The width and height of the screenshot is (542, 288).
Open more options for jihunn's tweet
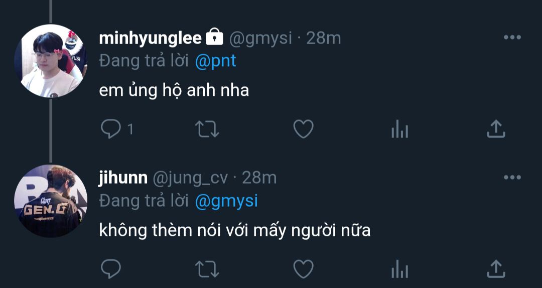[512, 178]
